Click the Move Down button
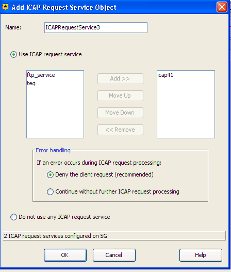 pos(120,113)
